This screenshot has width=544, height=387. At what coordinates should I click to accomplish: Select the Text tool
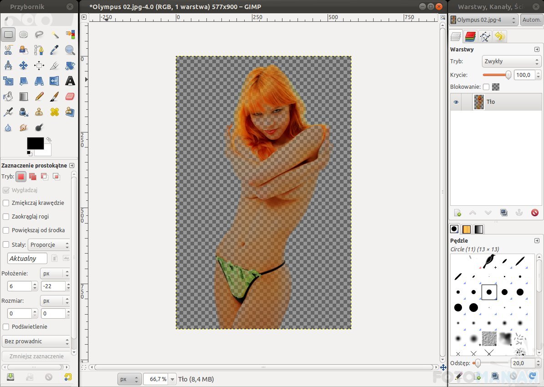pos(70,81)
